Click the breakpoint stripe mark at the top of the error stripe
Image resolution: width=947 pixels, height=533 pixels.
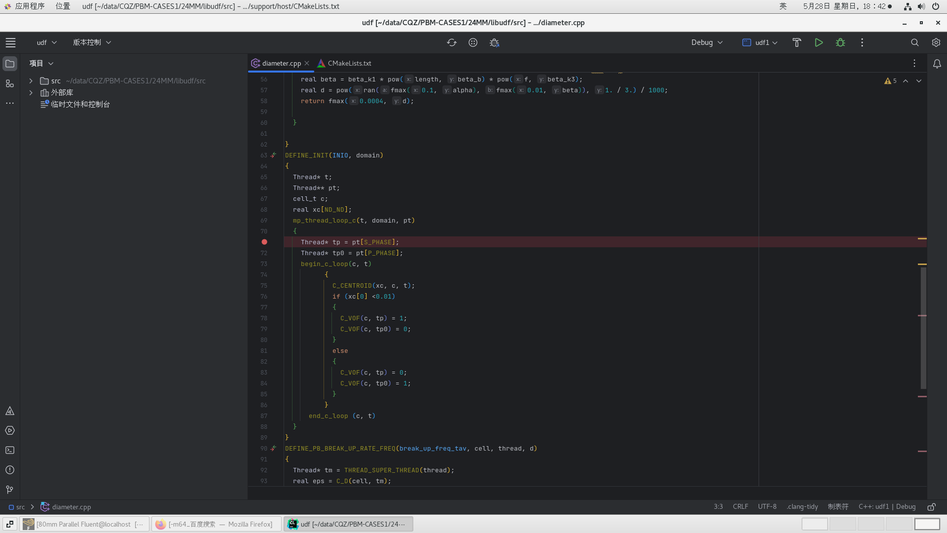pos(922,239)
